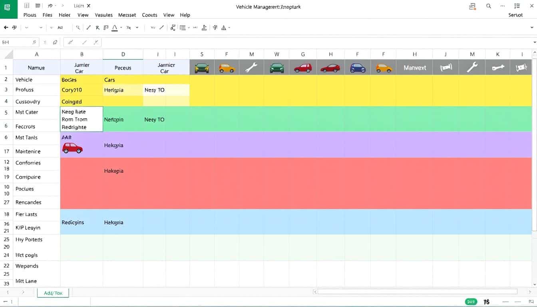
Task: Click the horizontal scrollbar at the bottom
Action: 416,292
